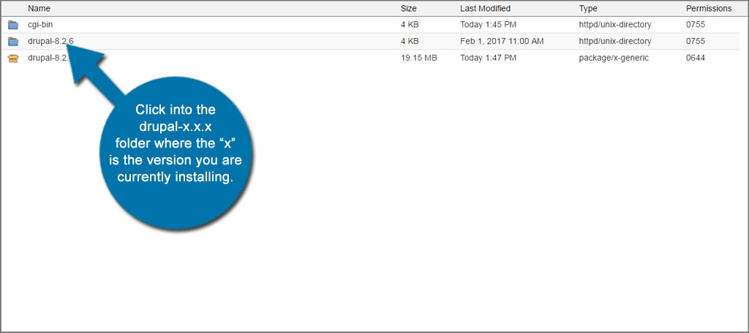This screenshot has width=749, height=333.
Task: Sort files by Size column header
Action: tap(408, 9)
